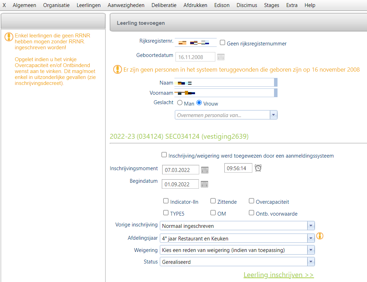Expand the Afdelingsjaar dropdown arrow

[311, 238]
